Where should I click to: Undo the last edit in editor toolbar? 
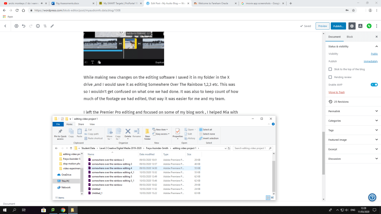click(23, 26)
